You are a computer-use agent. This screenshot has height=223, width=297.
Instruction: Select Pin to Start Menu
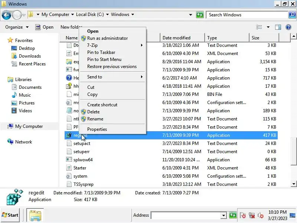112,59
